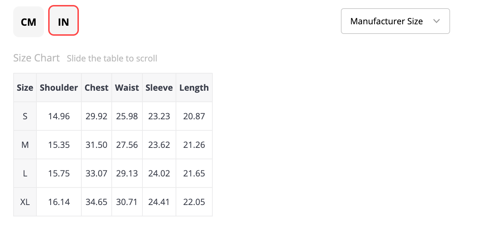479x225 pixels.
Task: Click the 14.96 shoulder cell for S
Action: (59, 116)
